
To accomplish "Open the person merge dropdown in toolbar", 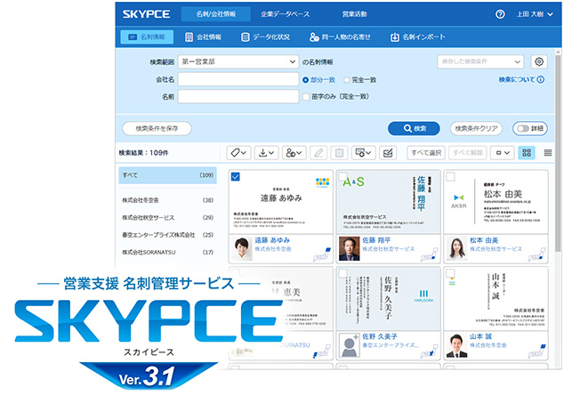I will (294, 153).
